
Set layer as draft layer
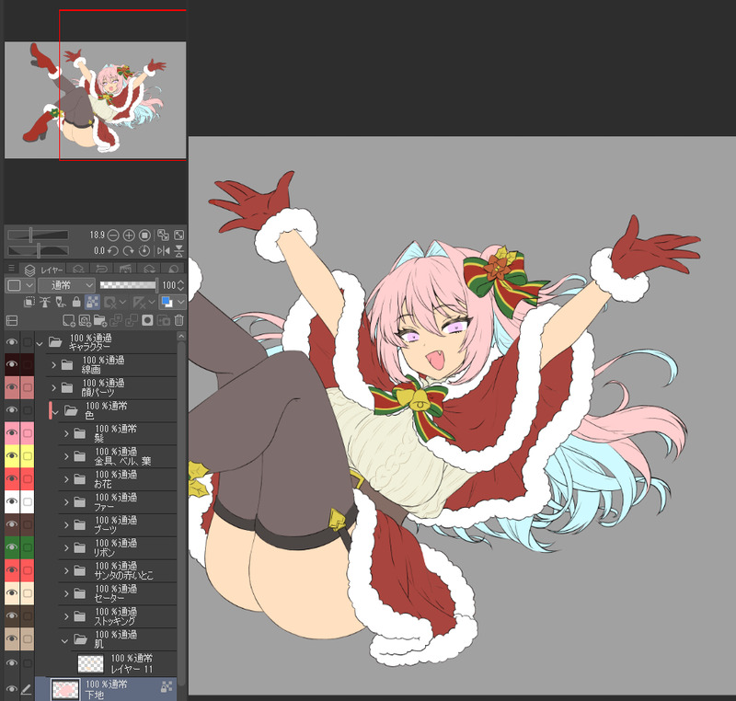click(60, 302)
